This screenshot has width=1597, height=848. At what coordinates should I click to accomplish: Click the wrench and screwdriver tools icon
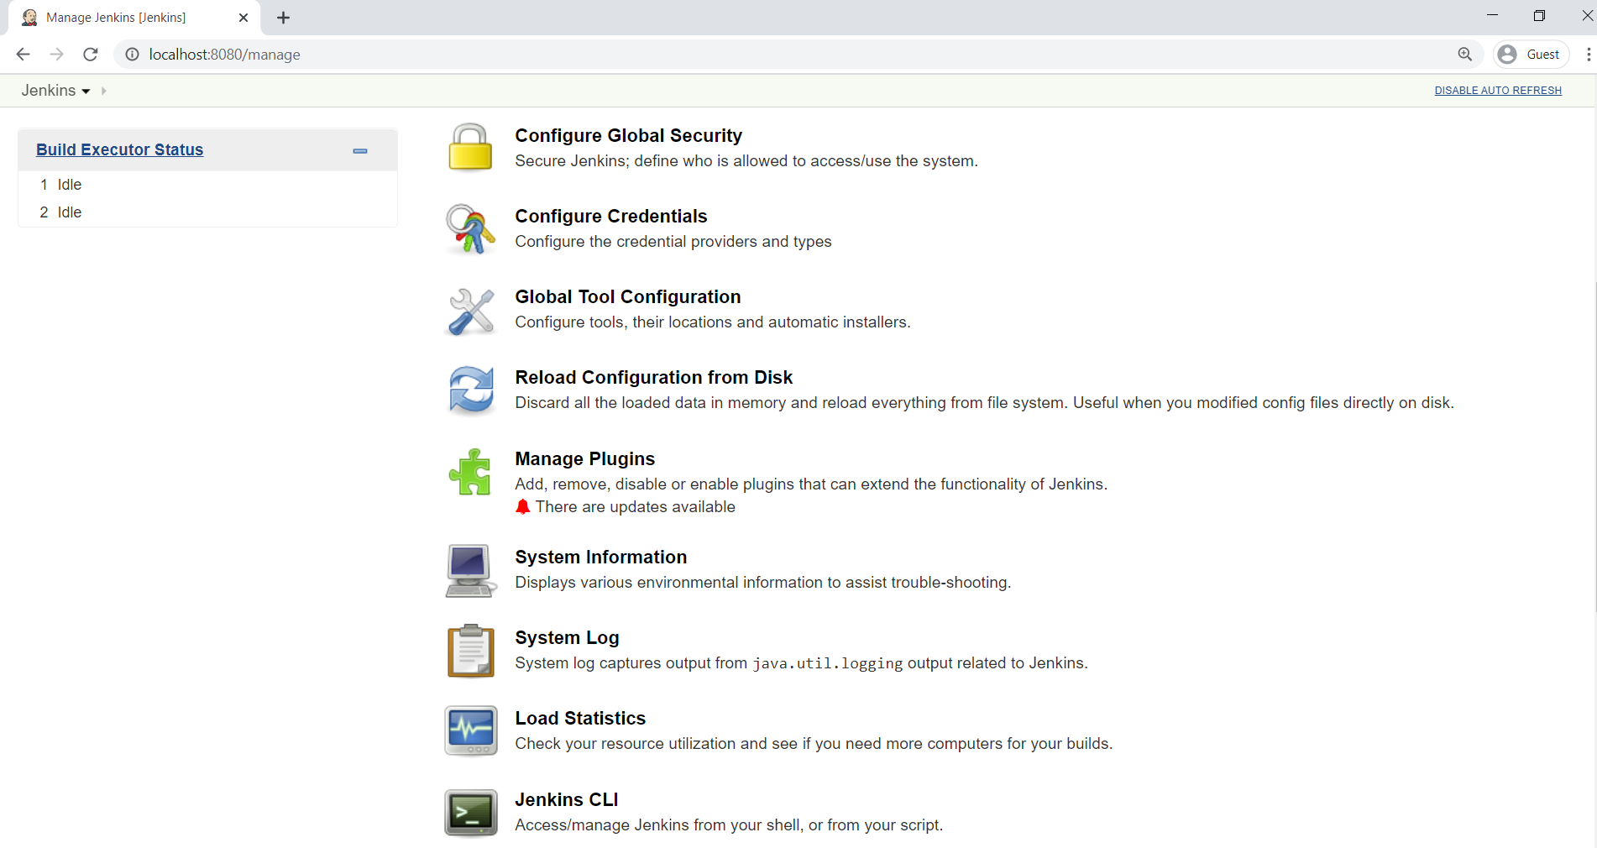pos(471,311)
